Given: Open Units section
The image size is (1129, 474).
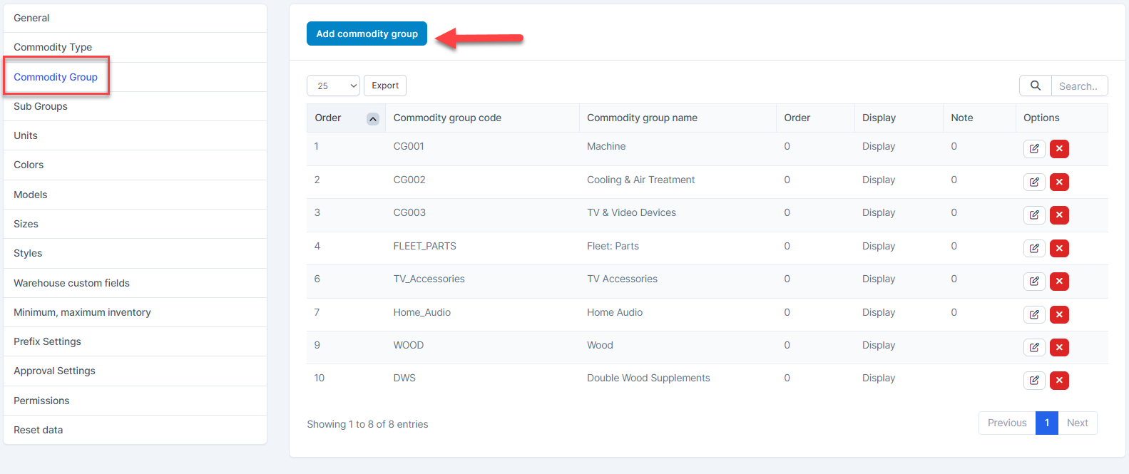Looking at the screenshot, I should click(x=136, y=135).
